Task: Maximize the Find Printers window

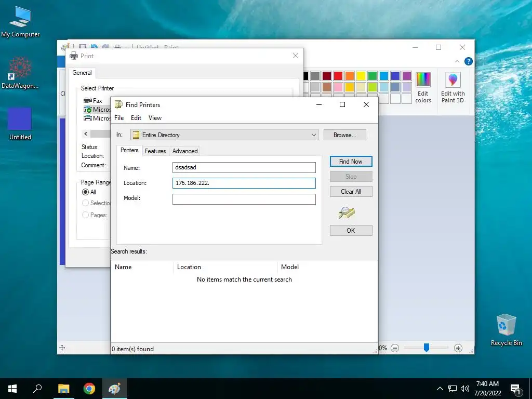Action: tap(342, 104)
